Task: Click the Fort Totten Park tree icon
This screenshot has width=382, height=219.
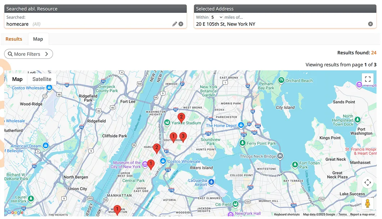Action: coord(295,164)
